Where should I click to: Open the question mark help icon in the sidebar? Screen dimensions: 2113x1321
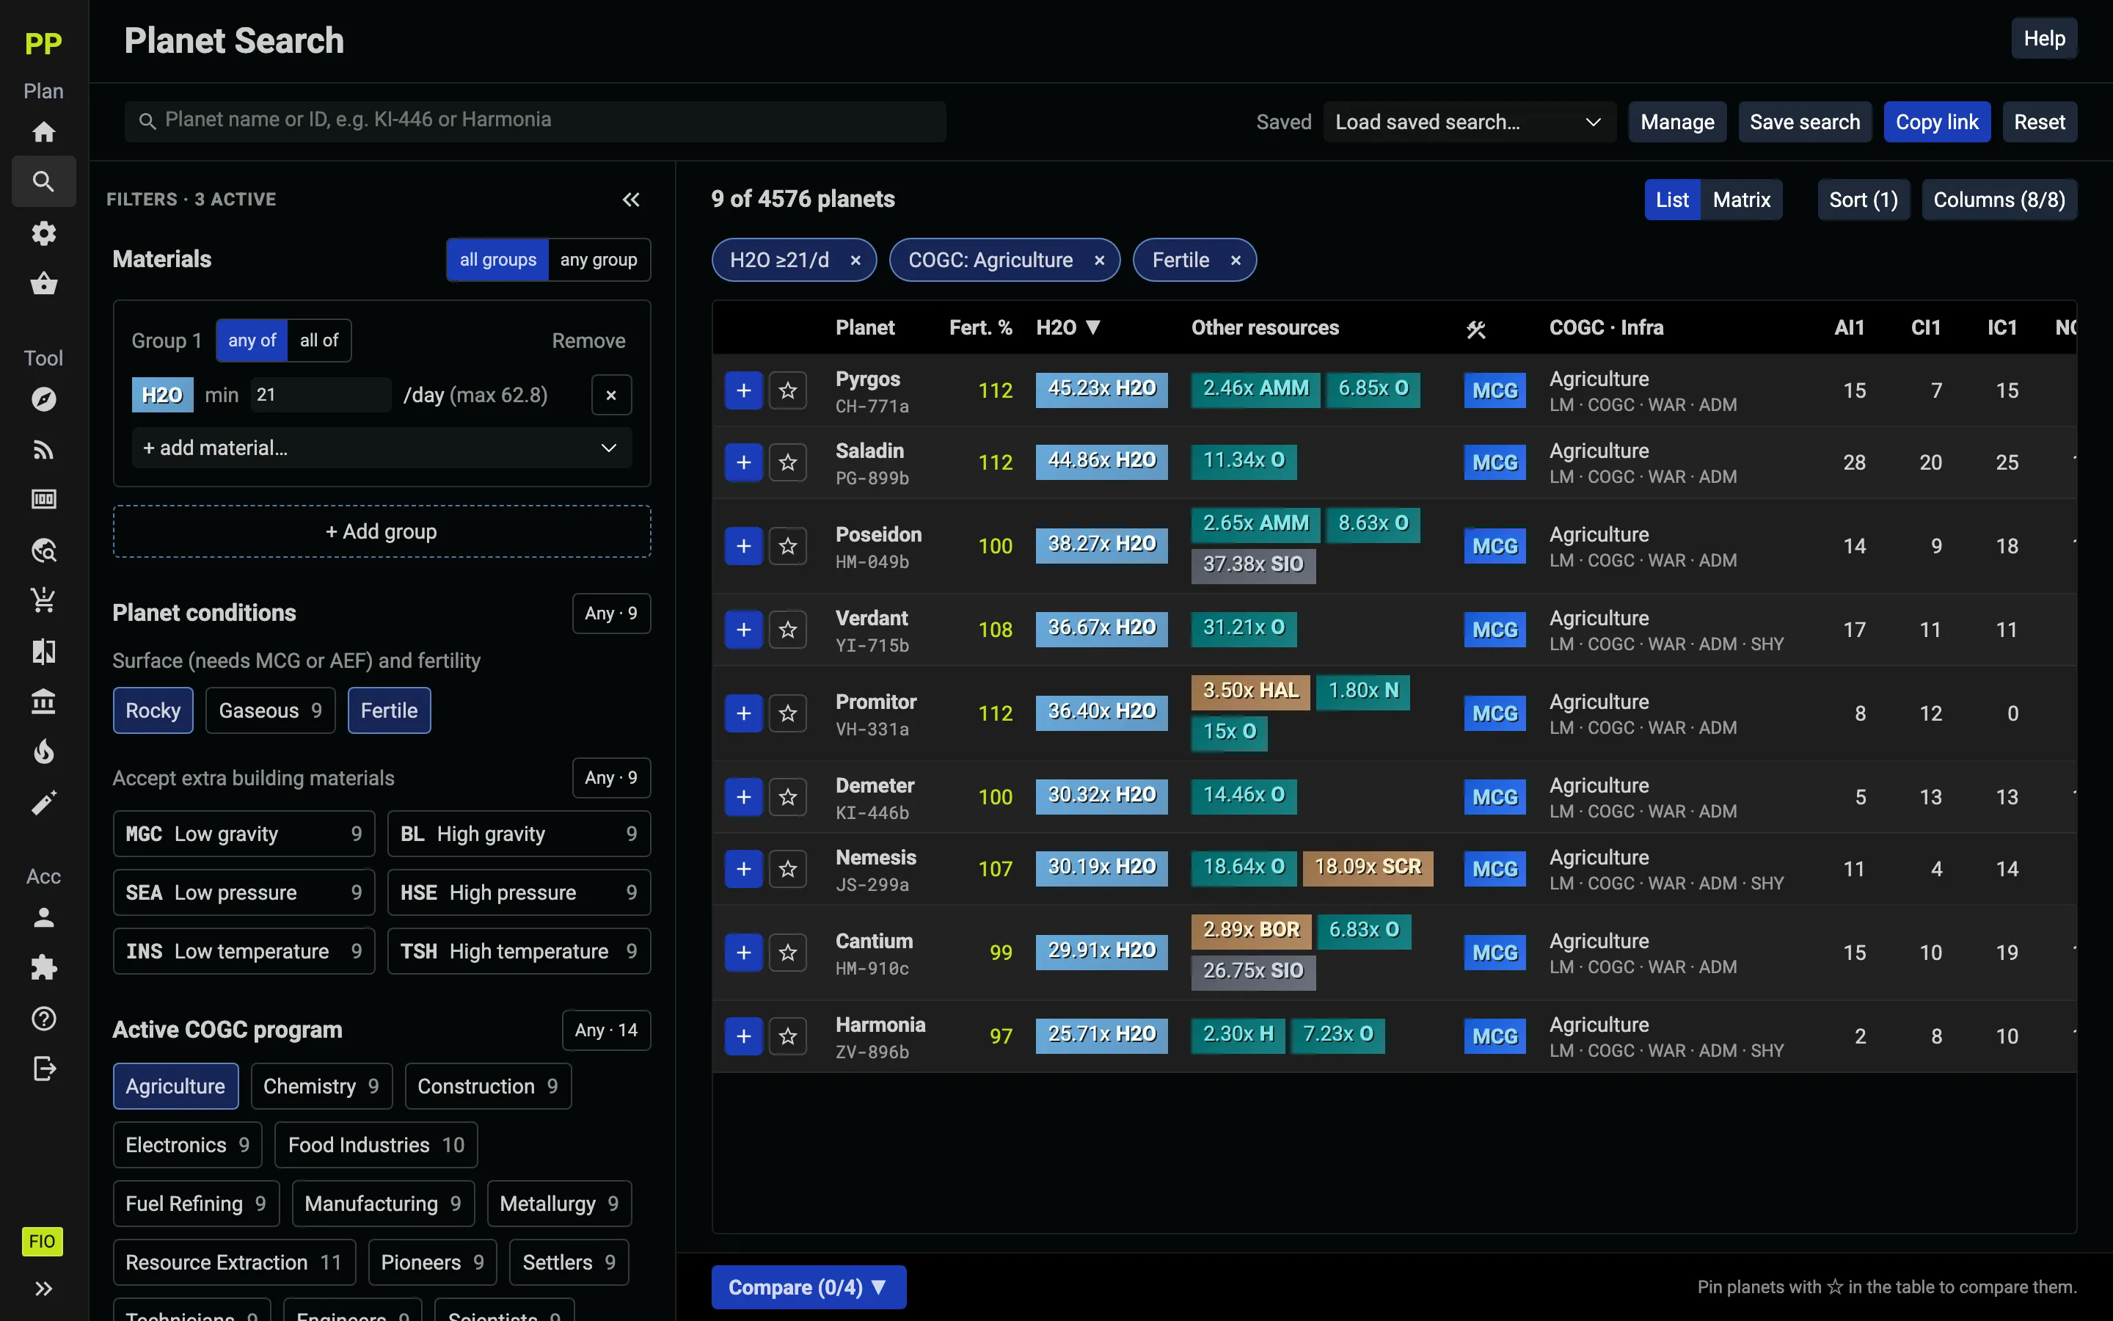(44, 1019)
